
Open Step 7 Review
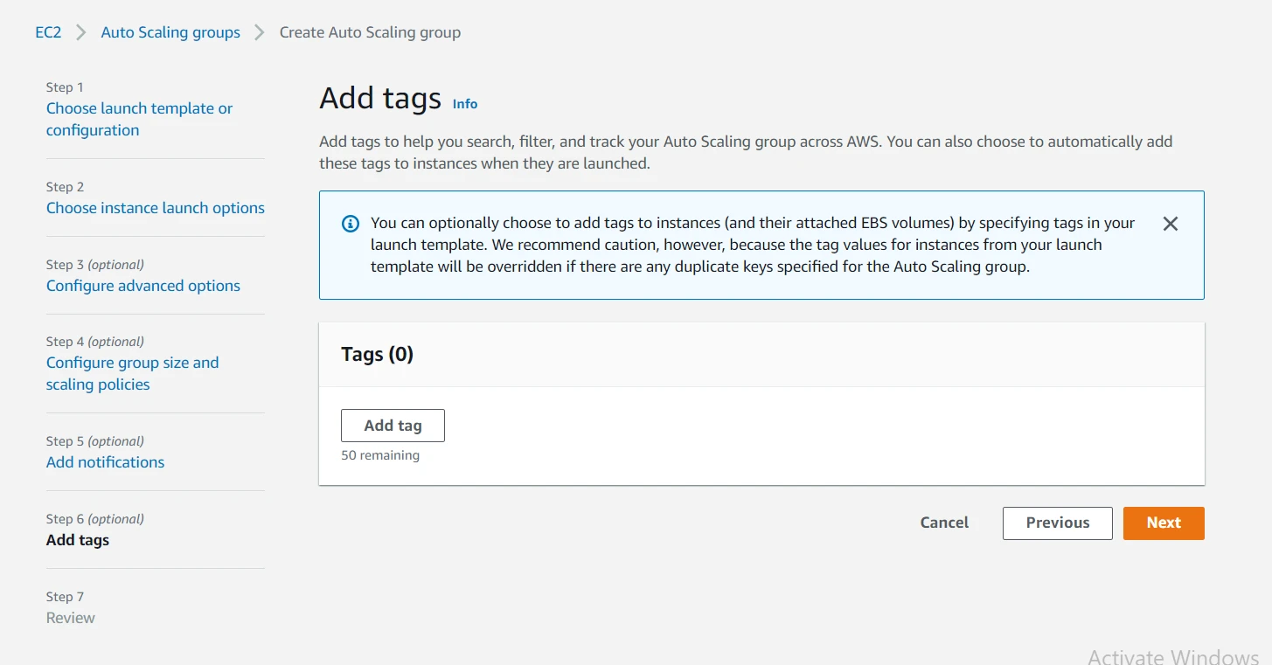click(70, 617)
